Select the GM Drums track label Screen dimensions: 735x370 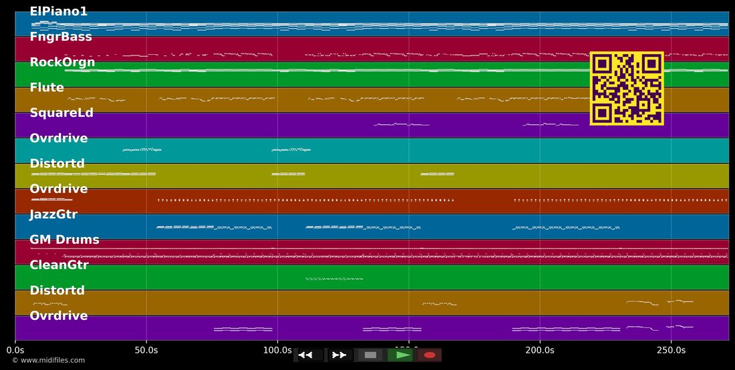tap(65, 239)
